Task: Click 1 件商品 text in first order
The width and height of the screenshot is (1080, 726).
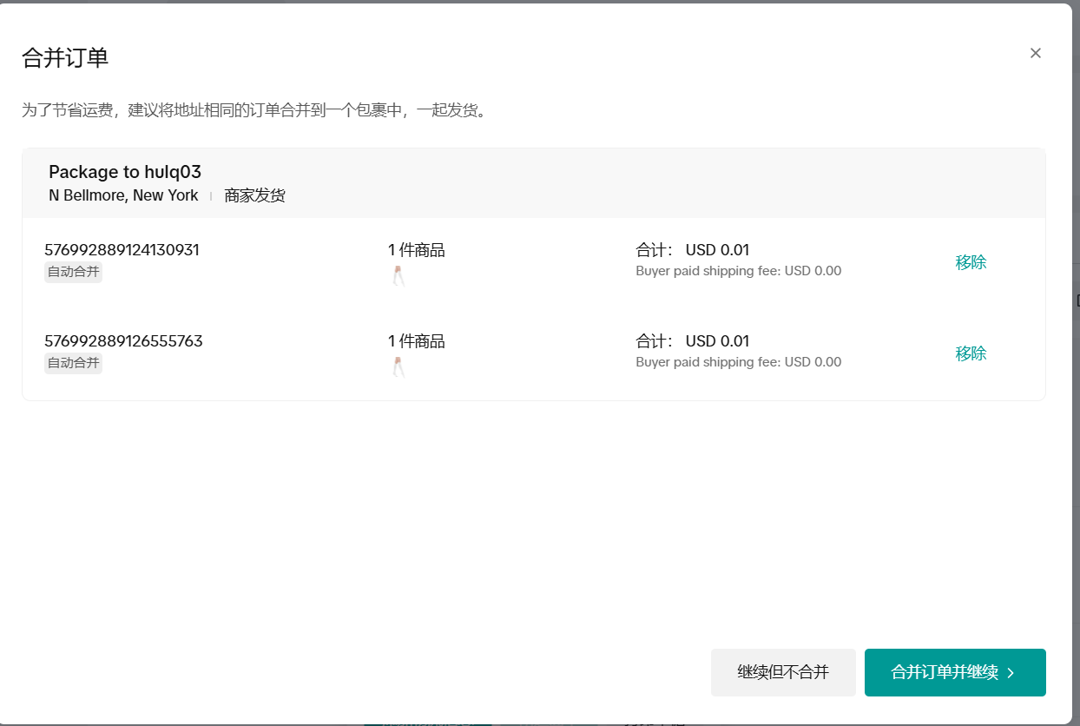Action: point(416,250)
